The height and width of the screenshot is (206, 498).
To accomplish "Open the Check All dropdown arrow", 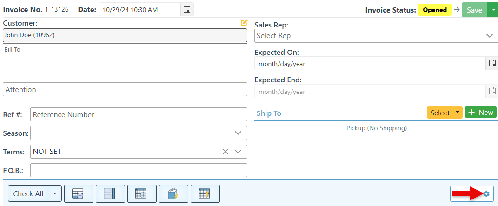I will pos(55,193).
